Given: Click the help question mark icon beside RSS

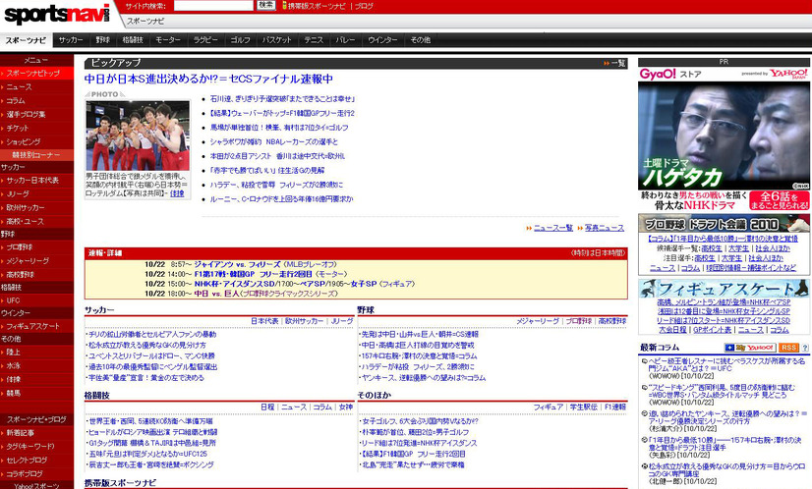Looking at the screenshot, I should (805, 348).
